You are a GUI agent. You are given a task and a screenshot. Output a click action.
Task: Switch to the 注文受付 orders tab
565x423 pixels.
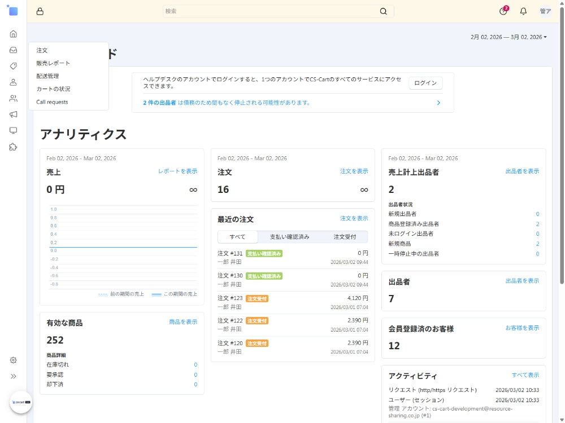tap(345, 237)
